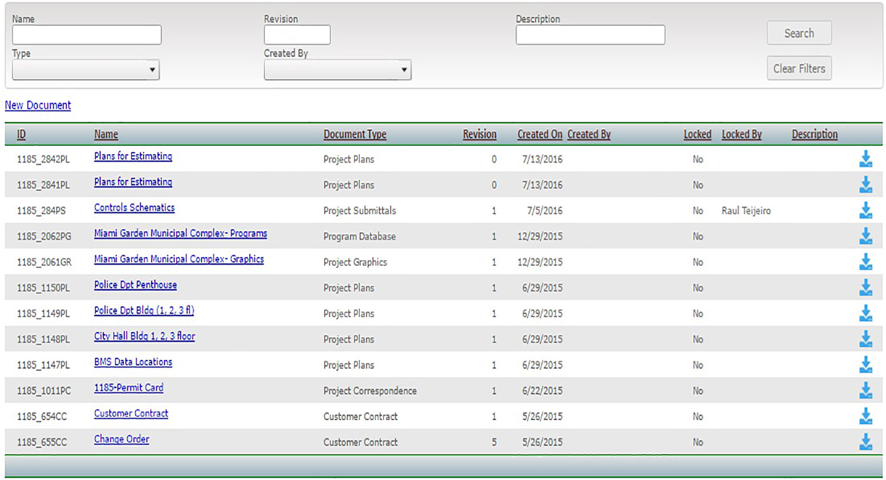Focus the Name filter text field
Screen dimensions: 886x480
(87, 35)
